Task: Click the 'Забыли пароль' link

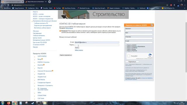Action: point(79,50)
